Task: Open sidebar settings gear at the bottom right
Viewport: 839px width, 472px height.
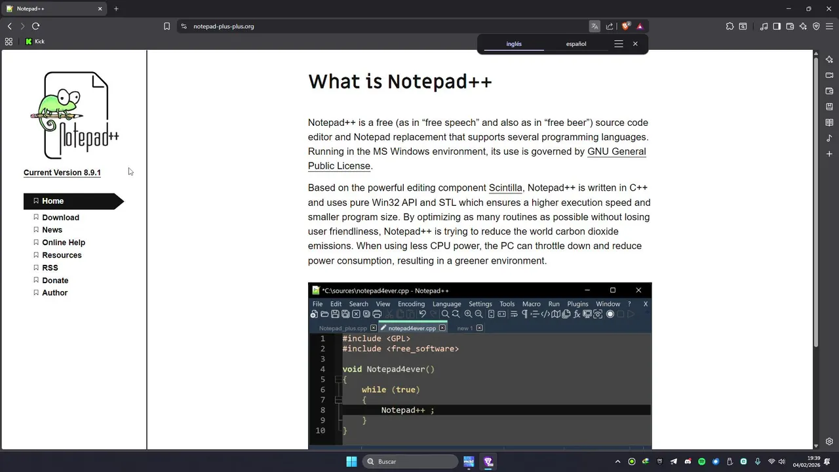Action: (x=829, y=442)
